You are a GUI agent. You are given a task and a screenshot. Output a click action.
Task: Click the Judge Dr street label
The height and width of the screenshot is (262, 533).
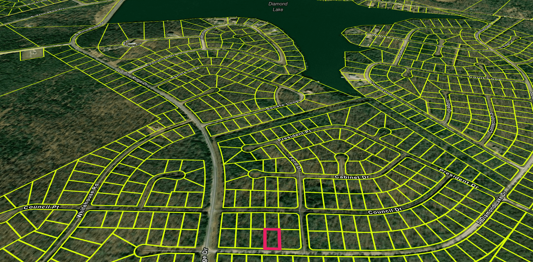(448, 106)
